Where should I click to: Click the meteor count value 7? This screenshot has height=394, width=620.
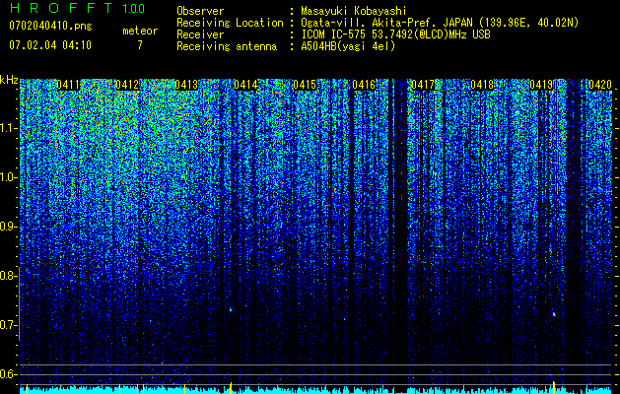coord(140,45)
